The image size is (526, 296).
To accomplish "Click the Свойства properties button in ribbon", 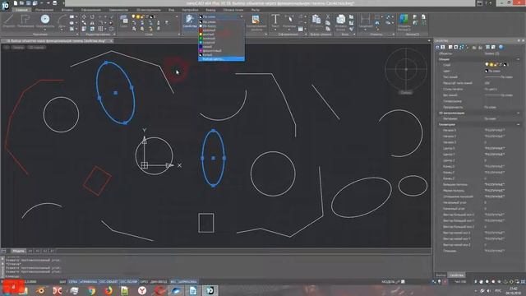I will (190, 21).
